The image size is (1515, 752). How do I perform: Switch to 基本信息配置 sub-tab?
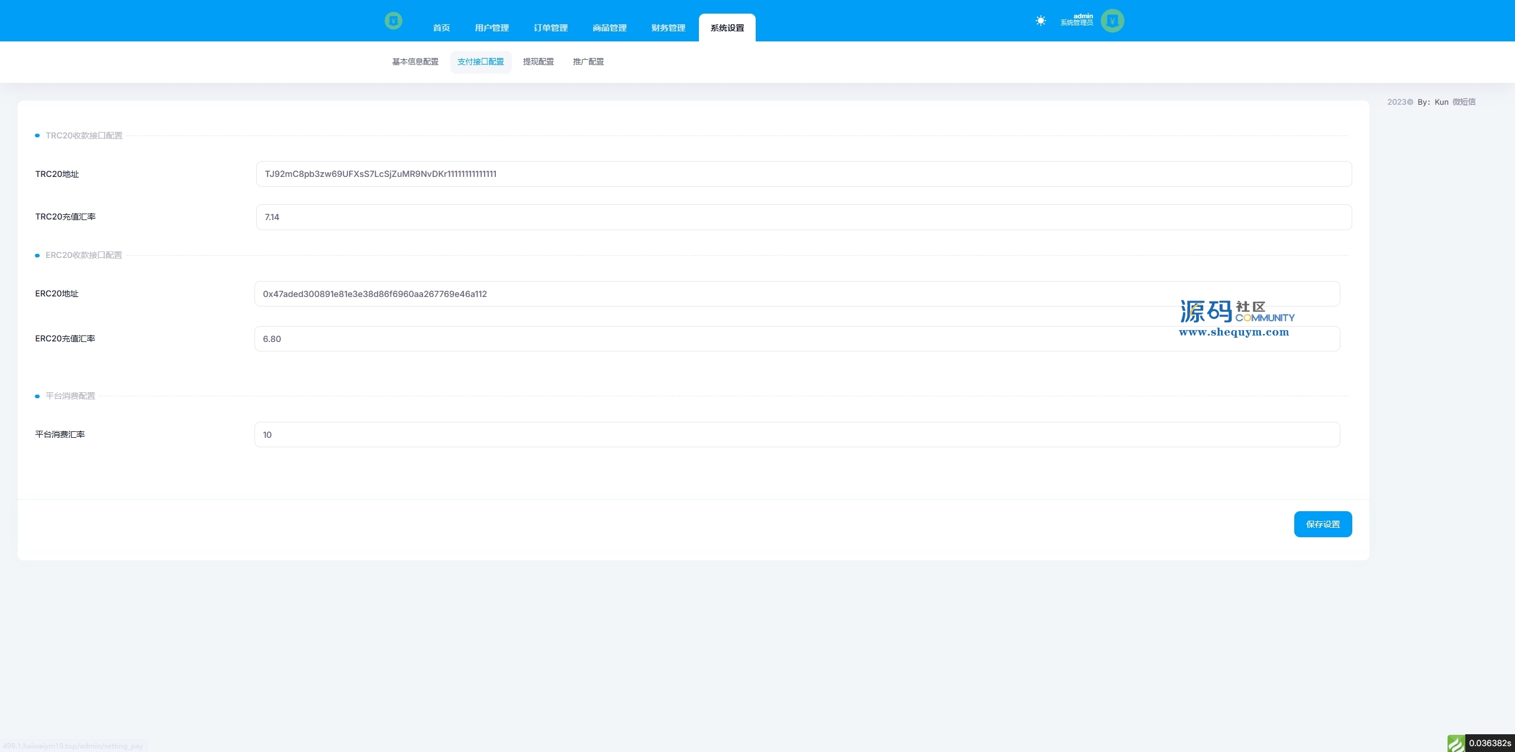click(415, 62)
